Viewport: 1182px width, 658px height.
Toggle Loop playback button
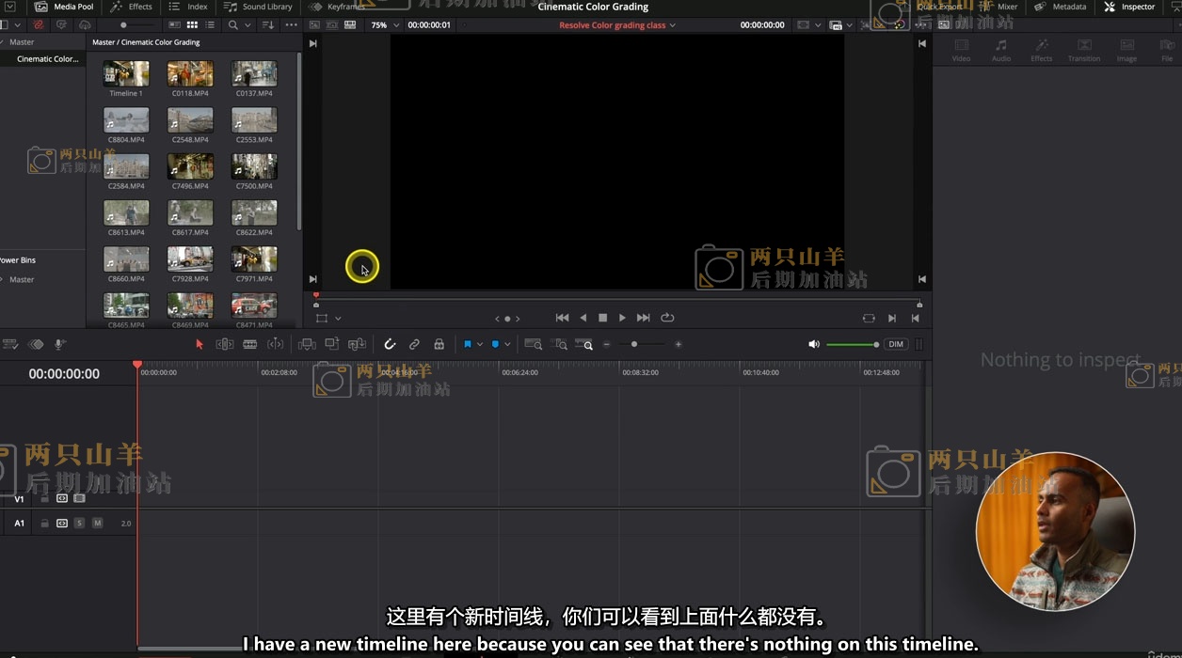tap(667, 318)
